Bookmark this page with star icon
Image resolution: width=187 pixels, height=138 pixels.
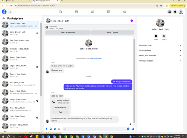(161, 6)
